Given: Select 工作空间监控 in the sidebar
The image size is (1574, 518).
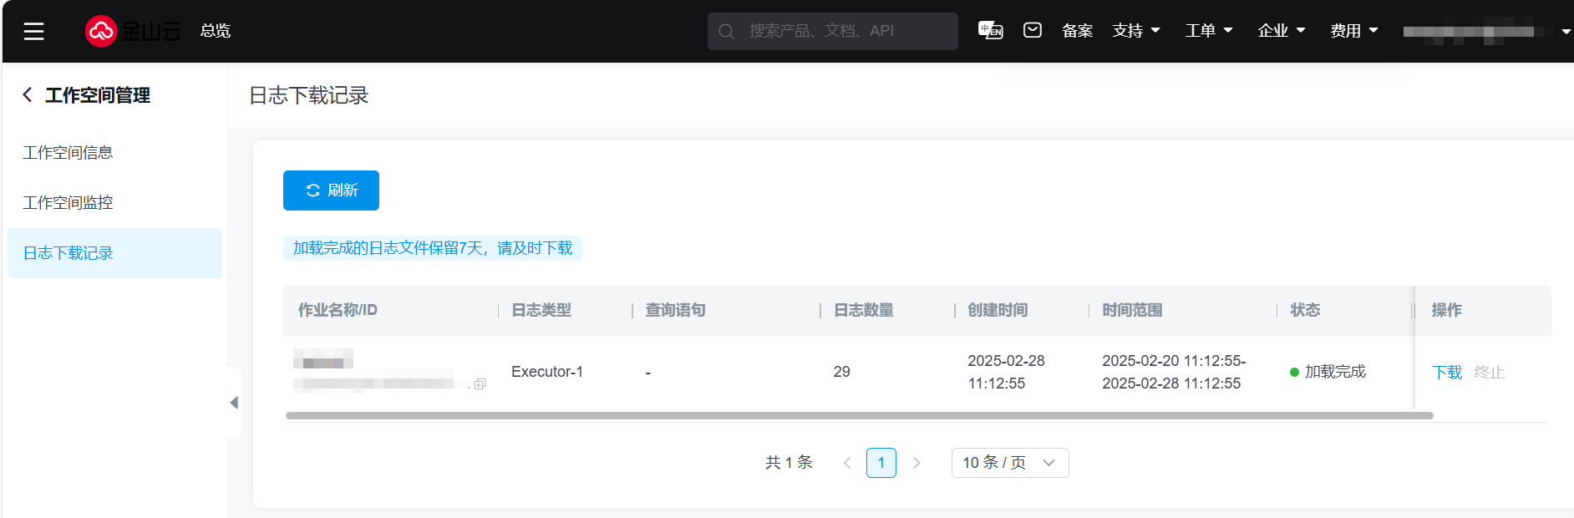Looking at the screenshot, I should pyautogui.click(x=68, y=203).
